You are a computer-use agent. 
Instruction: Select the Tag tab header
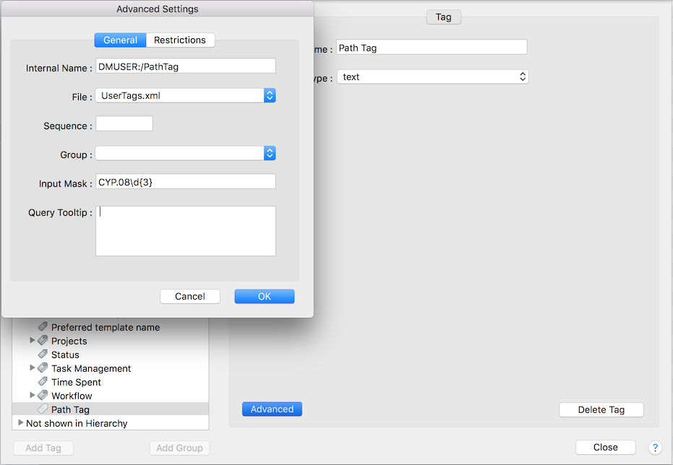pyautogui.click(x=443, y=17)
